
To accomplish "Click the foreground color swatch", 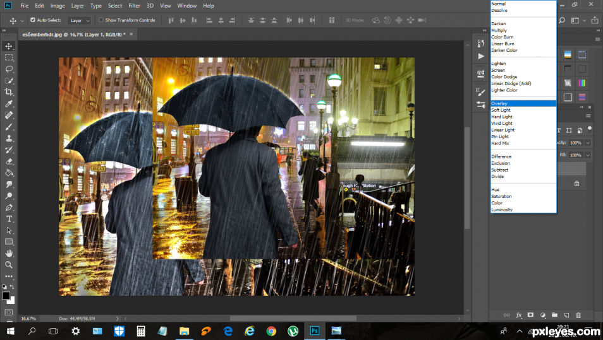I will 6,295.
